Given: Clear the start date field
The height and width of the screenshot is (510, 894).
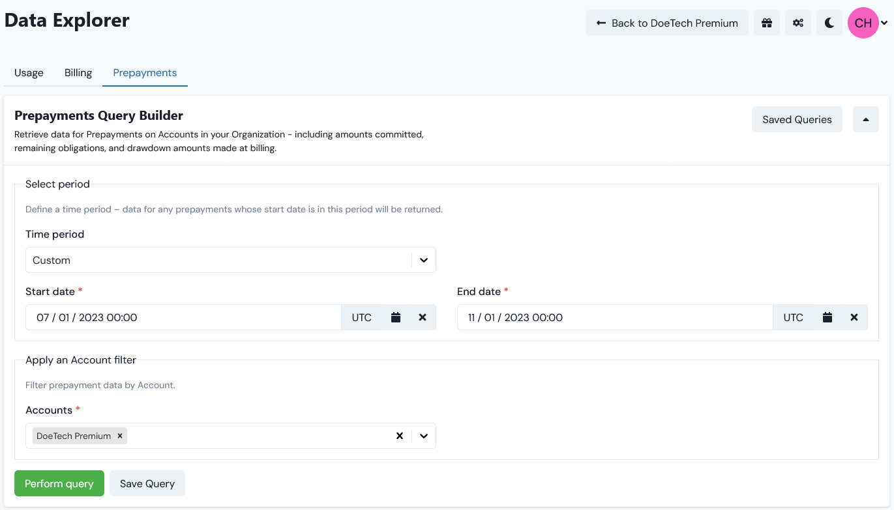Looking at the screenshot, I should (423, 317).
